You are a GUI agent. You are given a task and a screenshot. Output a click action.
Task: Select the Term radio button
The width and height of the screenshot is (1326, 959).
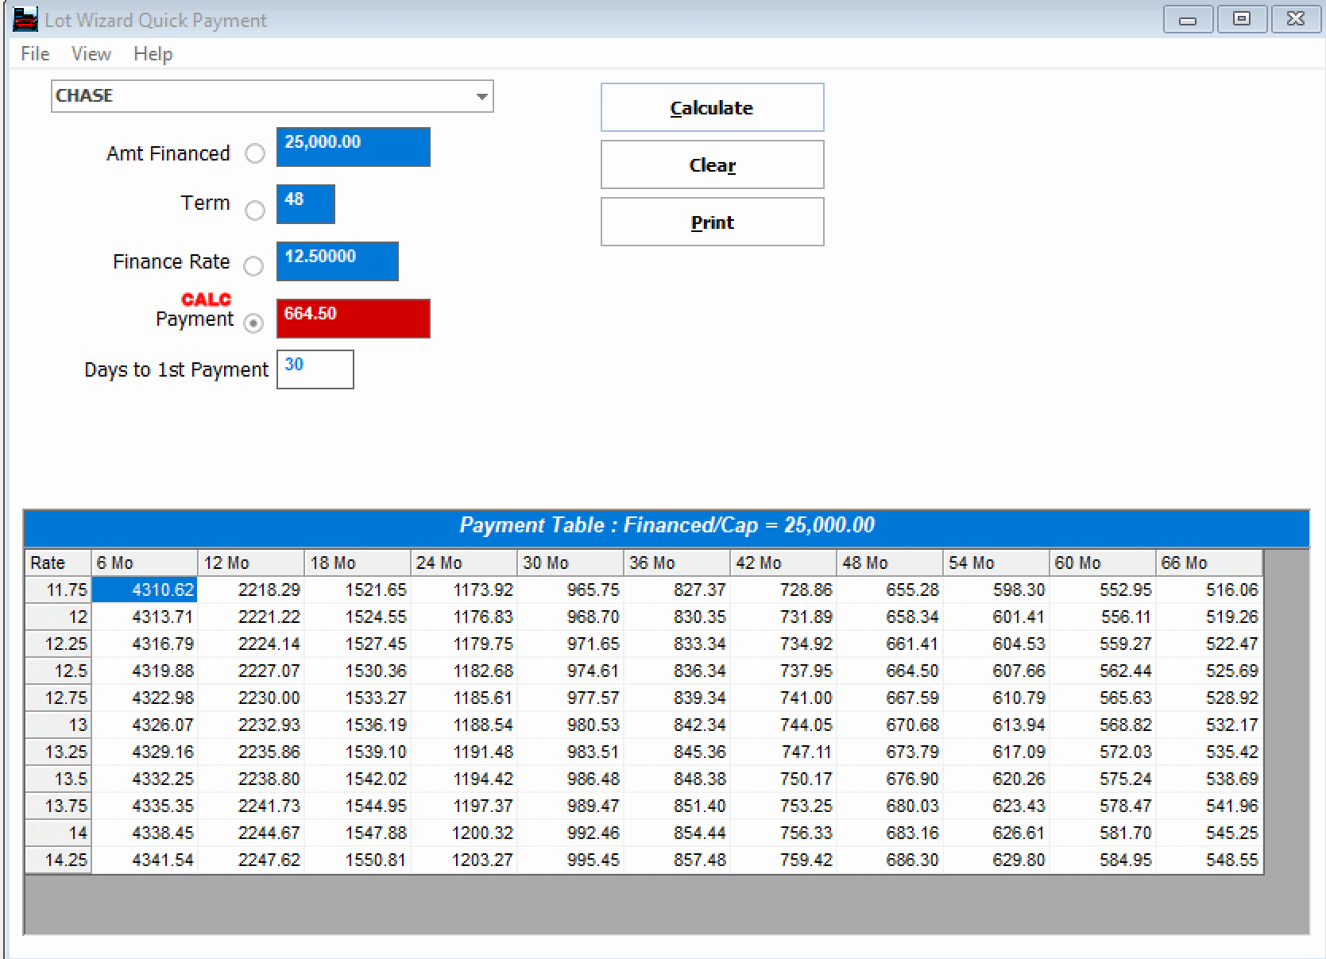pos(254,210)
